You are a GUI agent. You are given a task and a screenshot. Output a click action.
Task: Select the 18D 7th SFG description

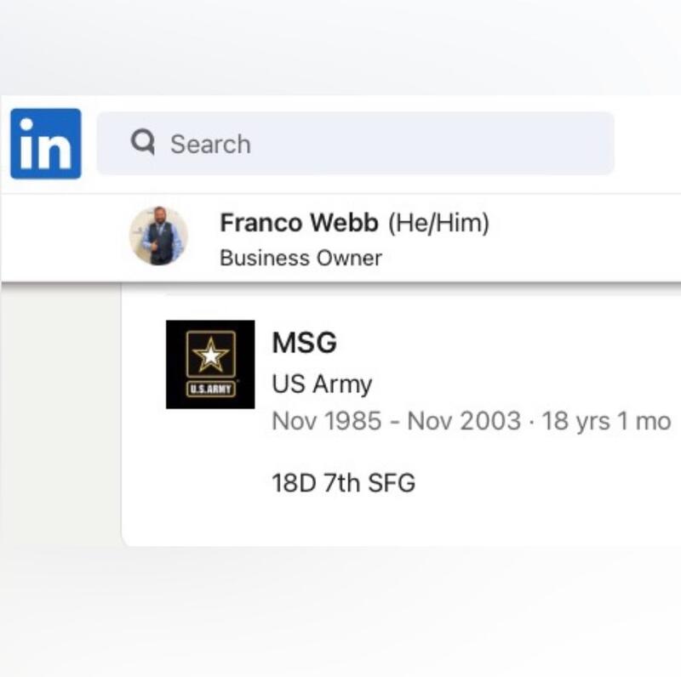click(343, 483)
